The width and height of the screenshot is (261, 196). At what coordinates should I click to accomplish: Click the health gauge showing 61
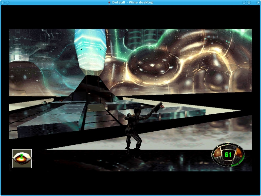click(x=228, y=155)
